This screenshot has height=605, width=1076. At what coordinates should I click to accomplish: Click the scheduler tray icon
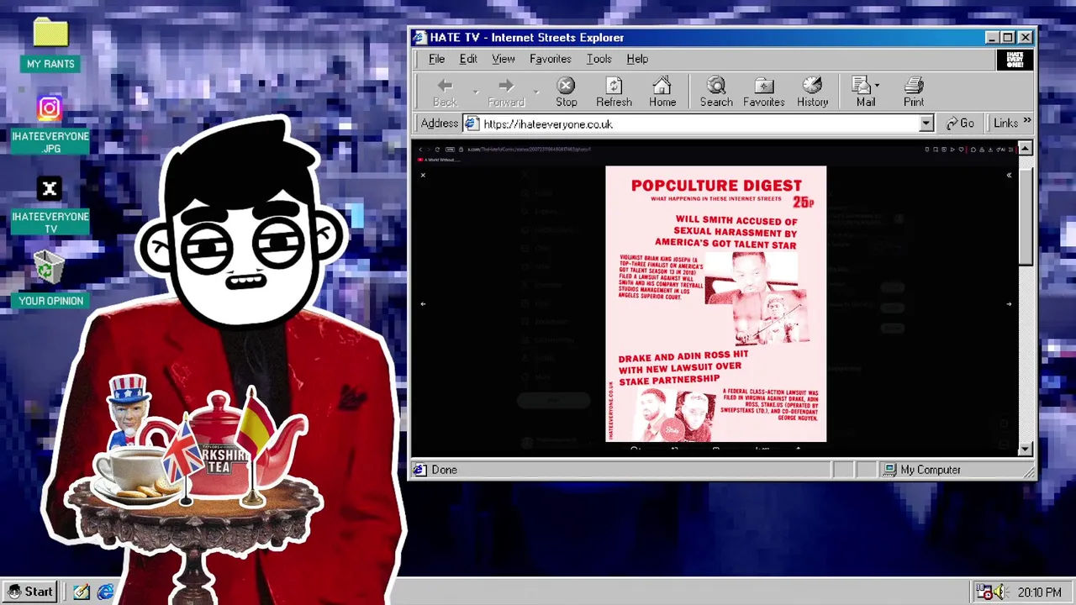pos(984,592)
